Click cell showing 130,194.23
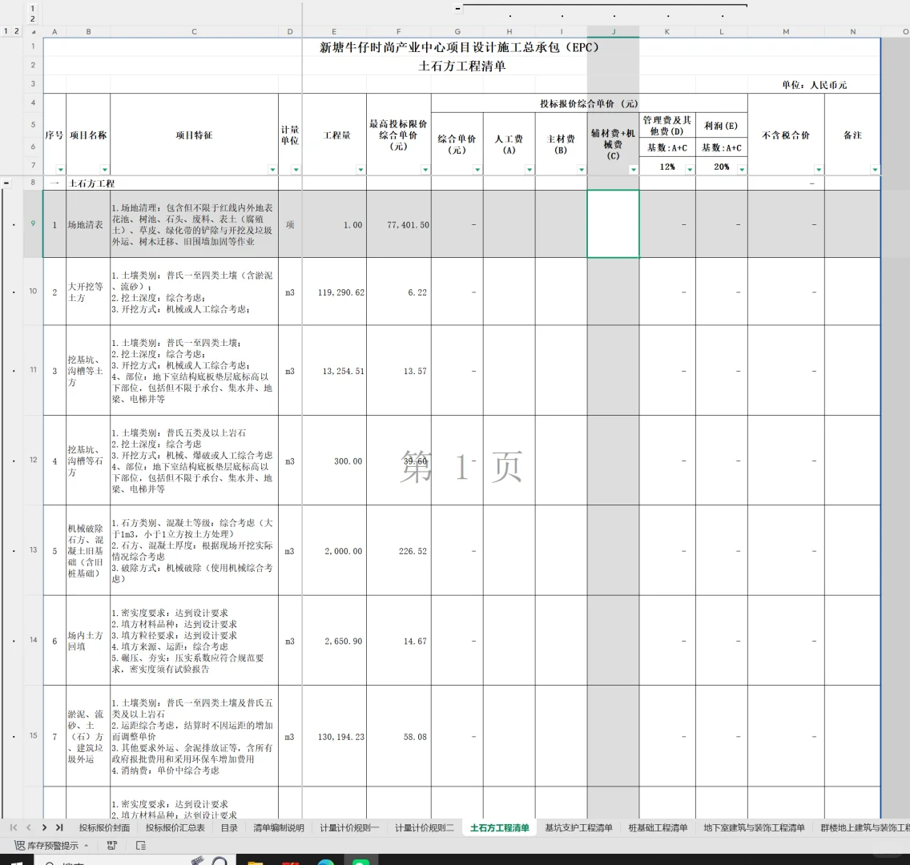 click(334, 736)
